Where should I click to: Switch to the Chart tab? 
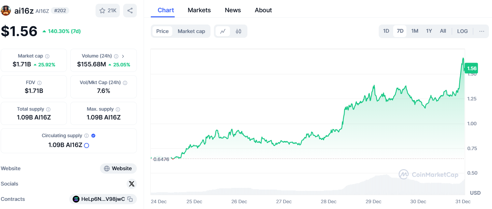click(x=166, y=10)
